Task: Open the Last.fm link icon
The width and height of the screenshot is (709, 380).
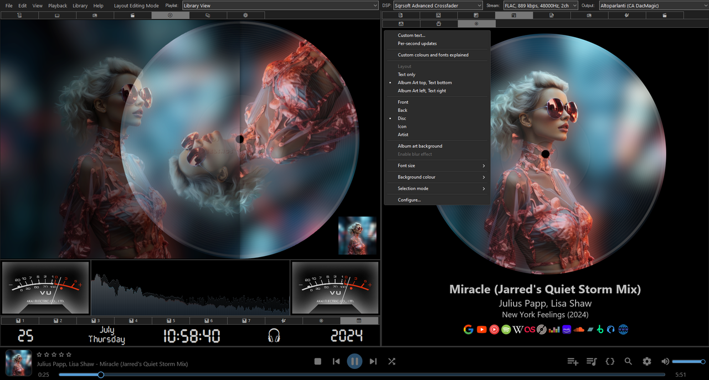Action: pos(530,330)
